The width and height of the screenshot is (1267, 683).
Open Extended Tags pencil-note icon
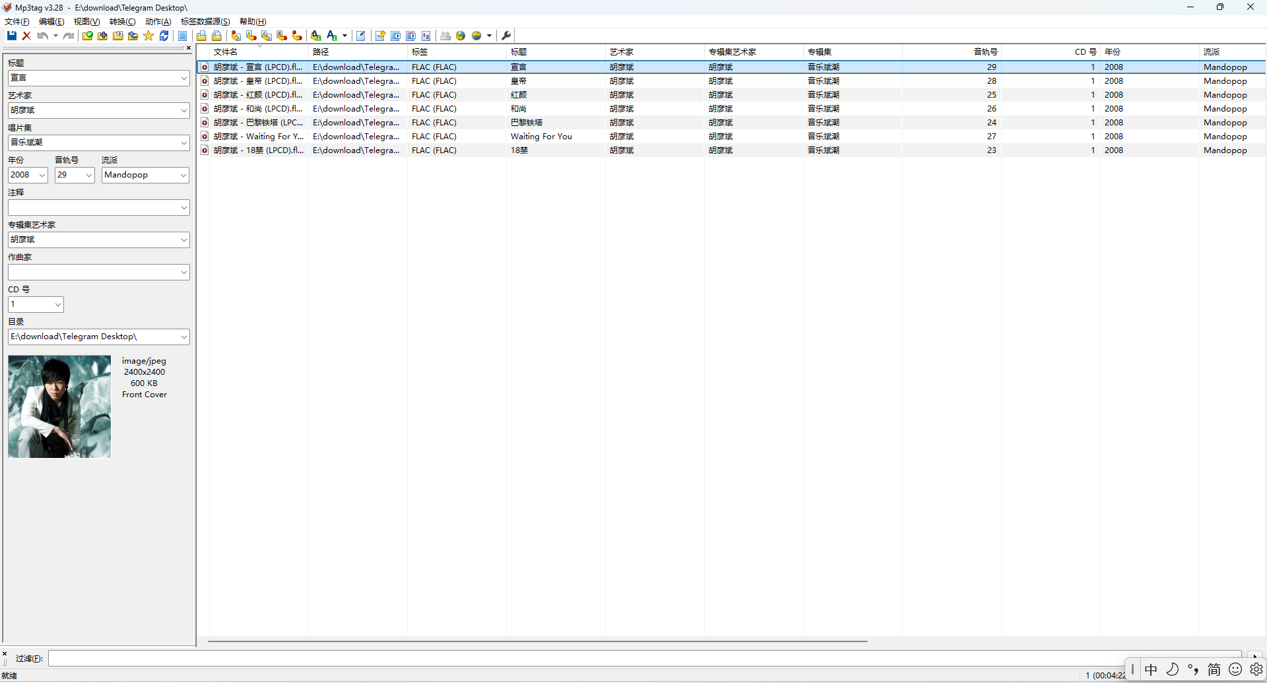361,36
